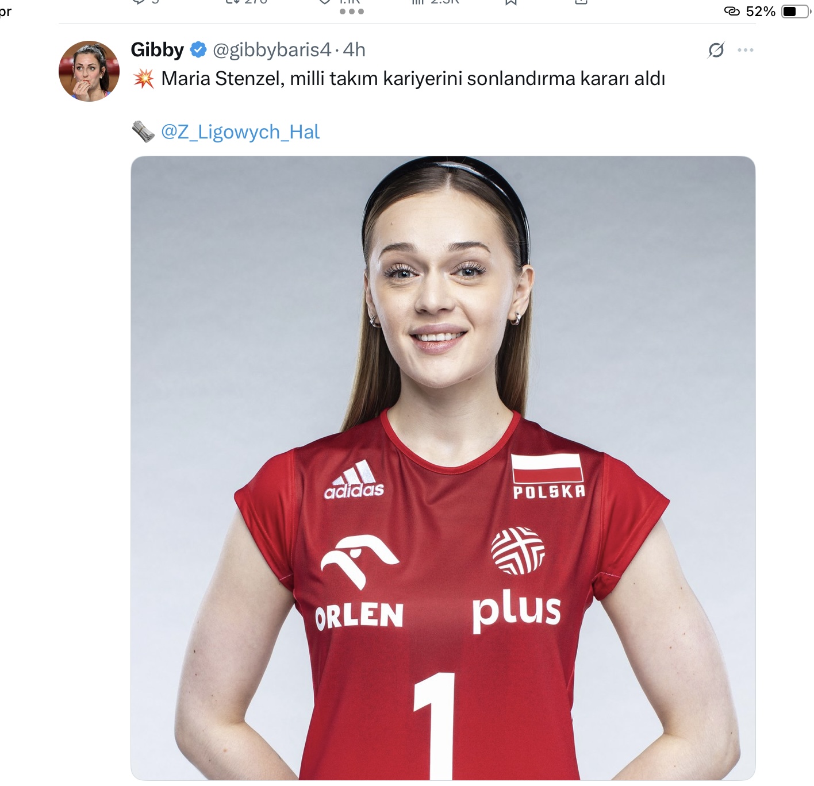
Task: Tap the hotspot link icon beside 52%
Action: pyautogui.click(x=732, y=11)
